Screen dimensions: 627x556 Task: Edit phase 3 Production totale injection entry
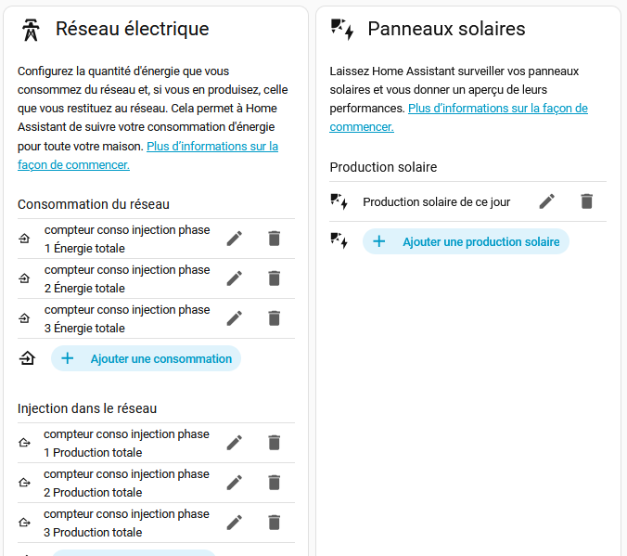235,523
